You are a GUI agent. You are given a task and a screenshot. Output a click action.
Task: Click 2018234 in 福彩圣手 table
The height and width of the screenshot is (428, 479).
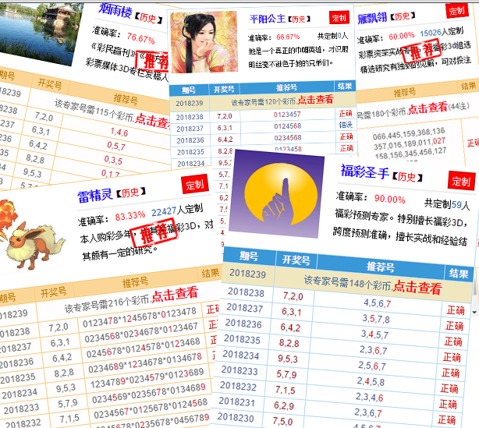pos(240,355)
